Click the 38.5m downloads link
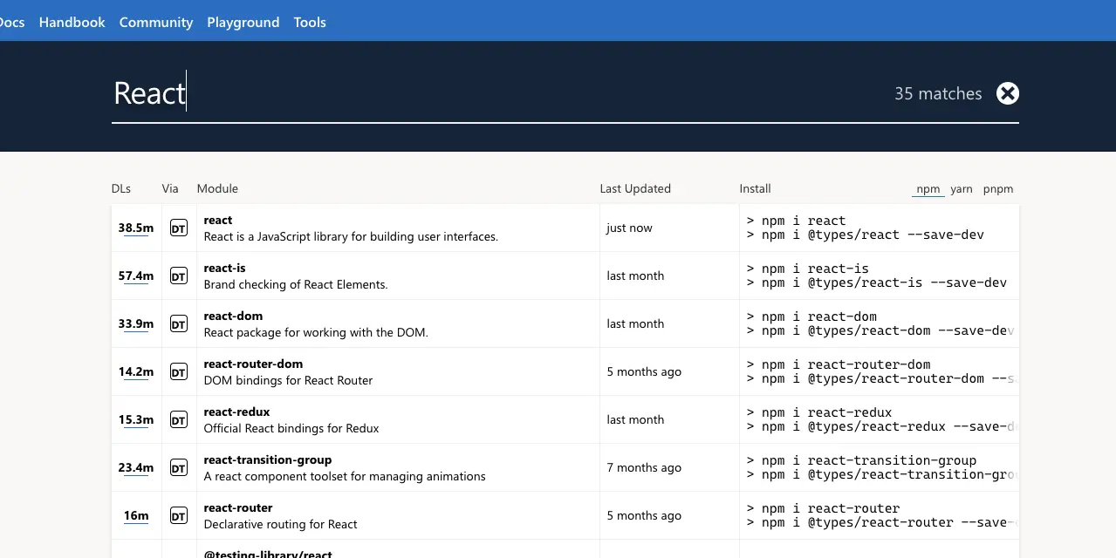This screenshot has height=558, width=1116. pos(136,228)
